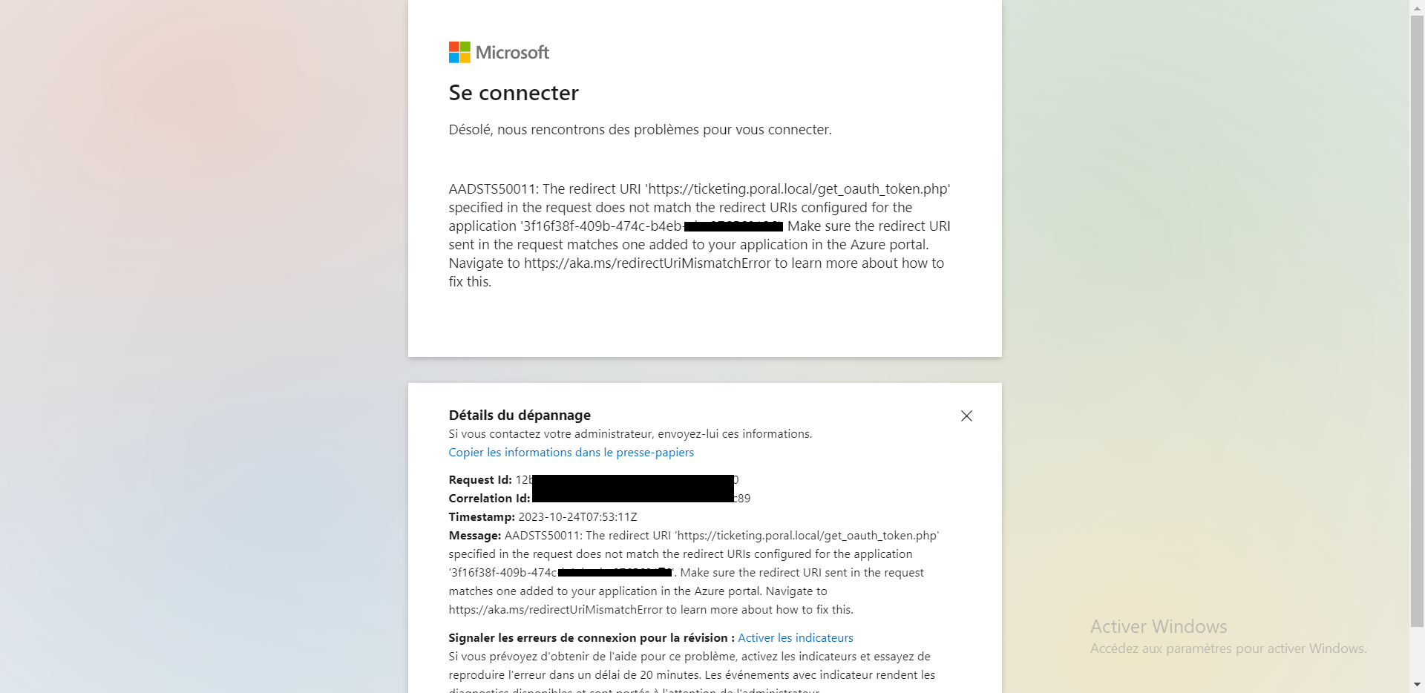Click the Se connecter heading
Image resolution: width=1425 pixels, height=693 pixels.
click(x=514, y=93)
